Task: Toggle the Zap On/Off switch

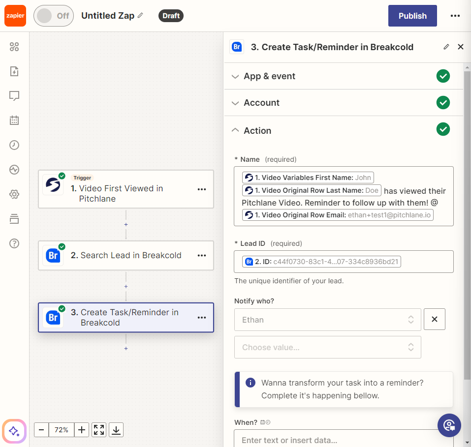Action: click(x=54, y=16)
